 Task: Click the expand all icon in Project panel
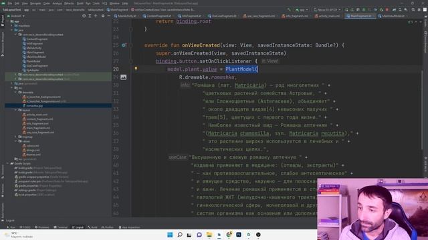coord(90,16)
